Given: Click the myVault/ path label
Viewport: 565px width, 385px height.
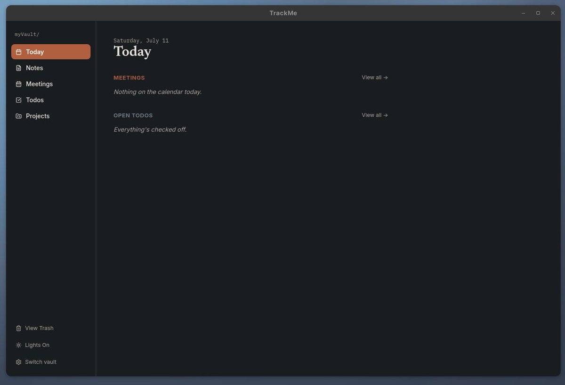Looking at the screenshot, I should (27, 34).
